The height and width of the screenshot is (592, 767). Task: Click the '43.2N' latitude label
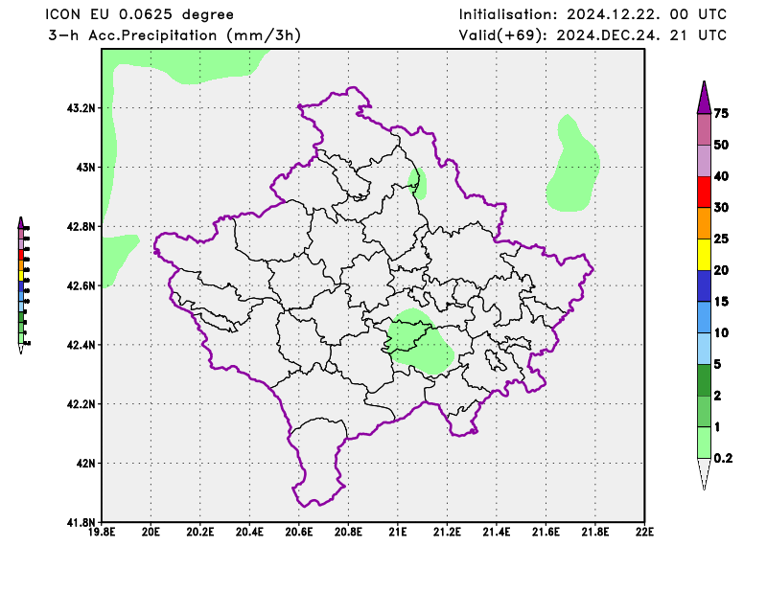click(81, 108)
